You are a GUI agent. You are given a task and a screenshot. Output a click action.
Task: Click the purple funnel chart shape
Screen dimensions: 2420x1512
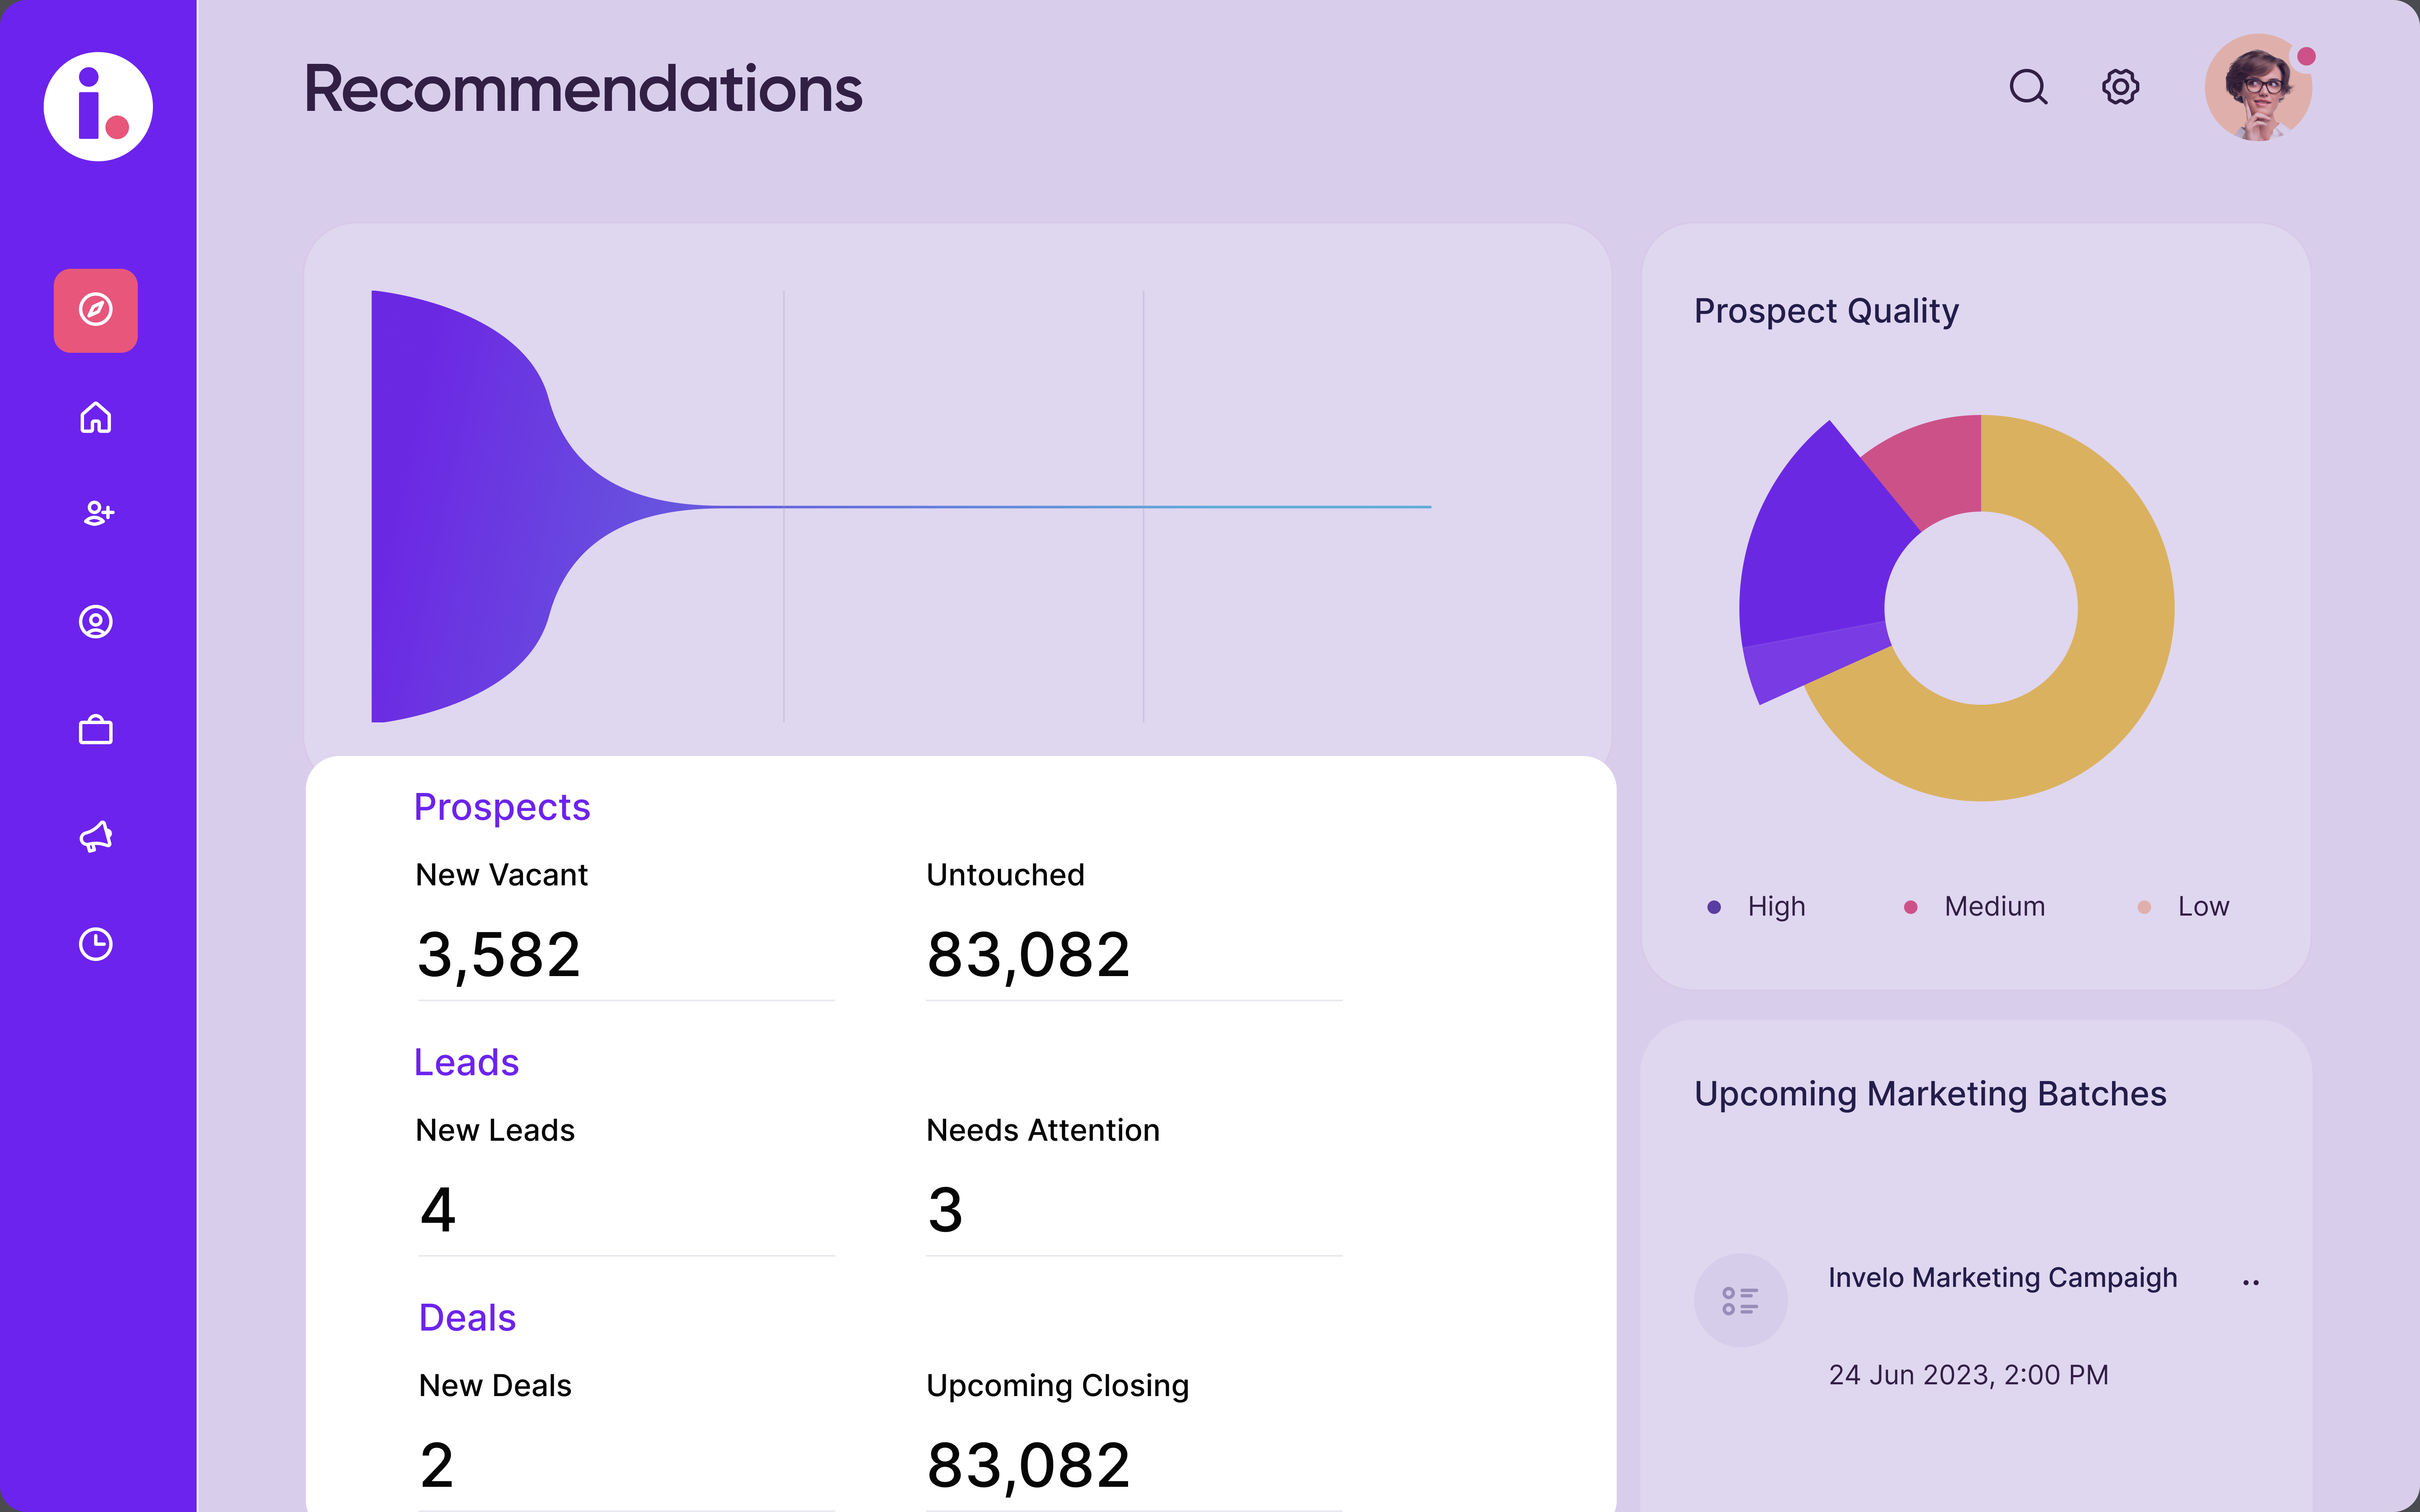click(x=450, y=506)
